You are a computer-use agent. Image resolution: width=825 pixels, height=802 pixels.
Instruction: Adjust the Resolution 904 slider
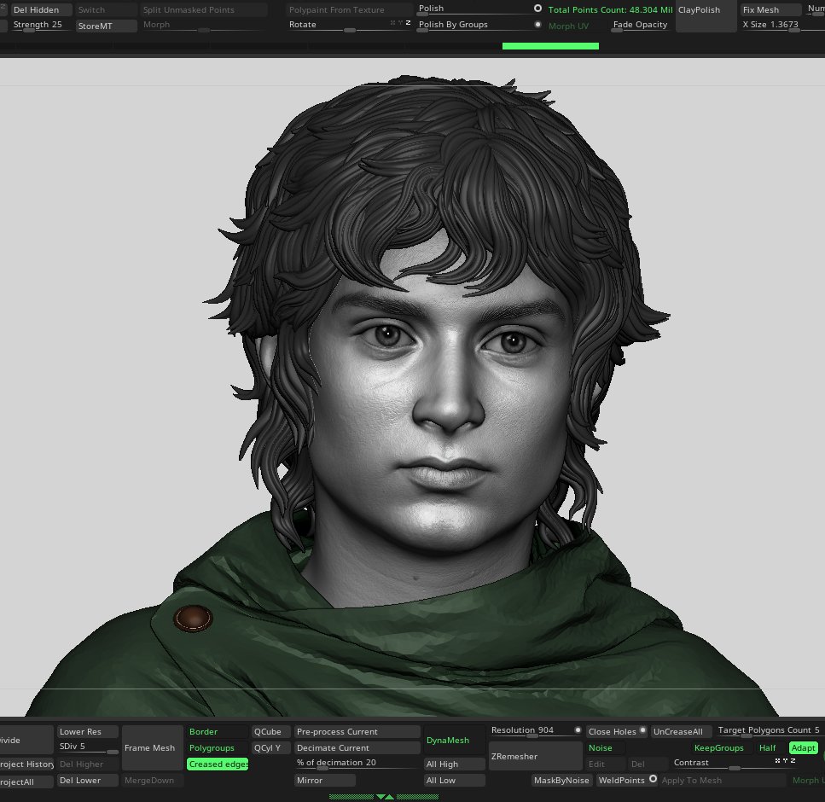click(x=531, y=731)
